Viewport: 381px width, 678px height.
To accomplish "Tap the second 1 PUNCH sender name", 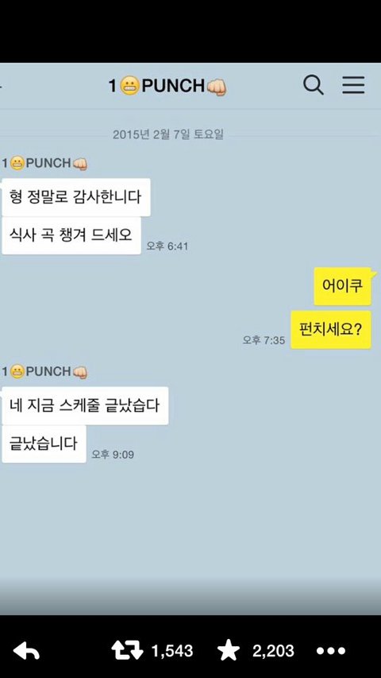I will point(44,372).
